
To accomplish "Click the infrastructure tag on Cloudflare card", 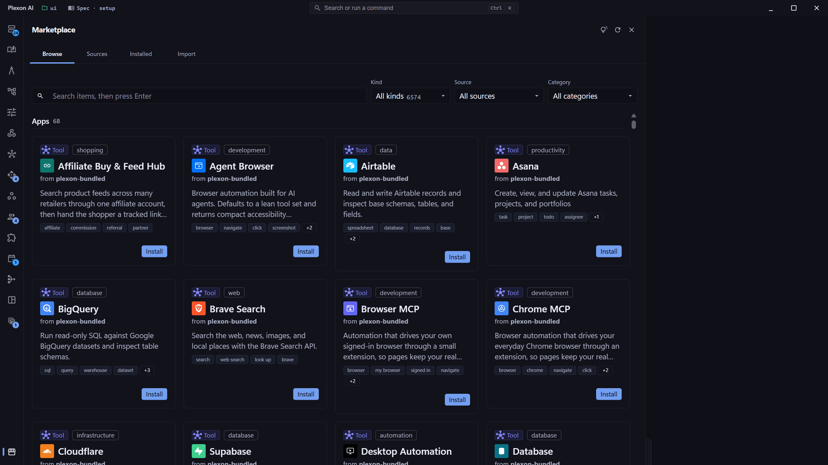I will click(x=95, y=435).
